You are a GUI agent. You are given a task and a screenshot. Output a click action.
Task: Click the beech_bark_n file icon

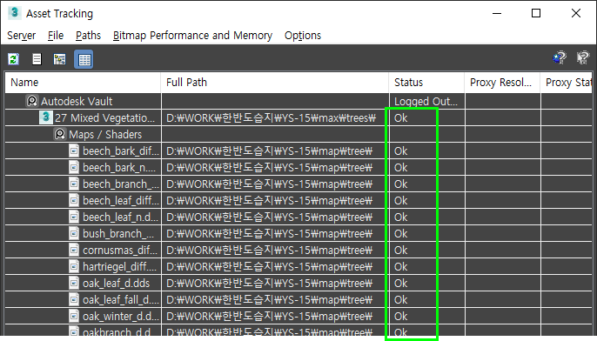(74, 167)
